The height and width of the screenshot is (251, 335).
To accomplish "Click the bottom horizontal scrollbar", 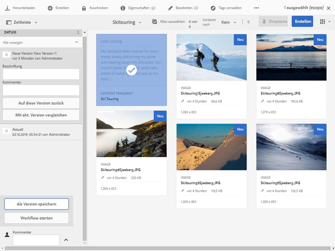I will coord(167,248).
